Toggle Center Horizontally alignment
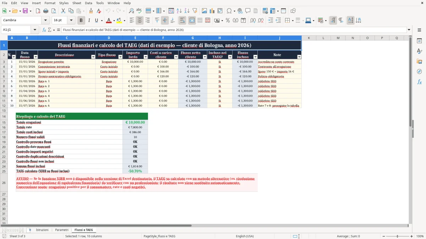 point(140,21)
